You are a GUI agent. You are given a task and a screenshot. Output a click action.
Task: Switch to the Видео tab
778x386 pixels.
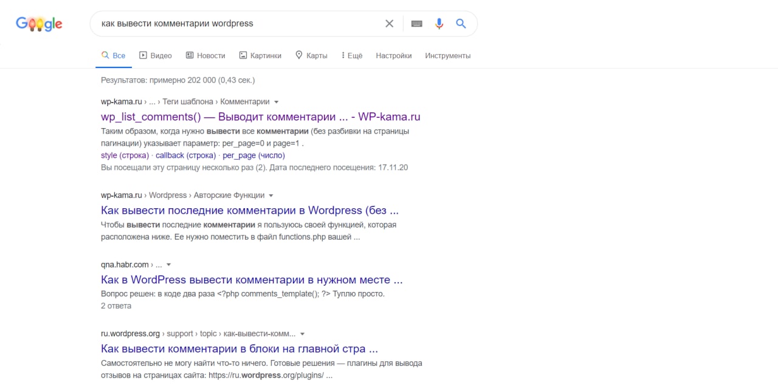(x=156, y=55)
